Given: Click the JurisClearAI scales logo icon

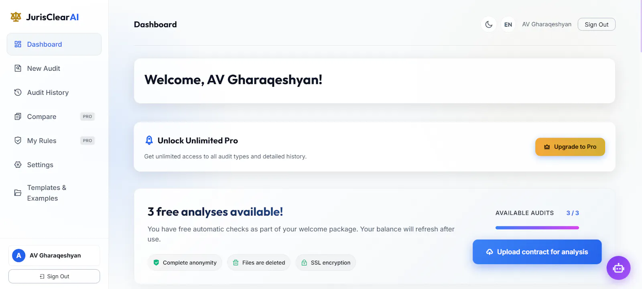Looking at the screenshot, I should tap(16, 17).
